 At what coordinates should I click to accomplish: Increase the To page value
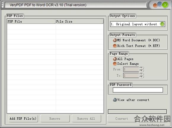pos(141,74)
